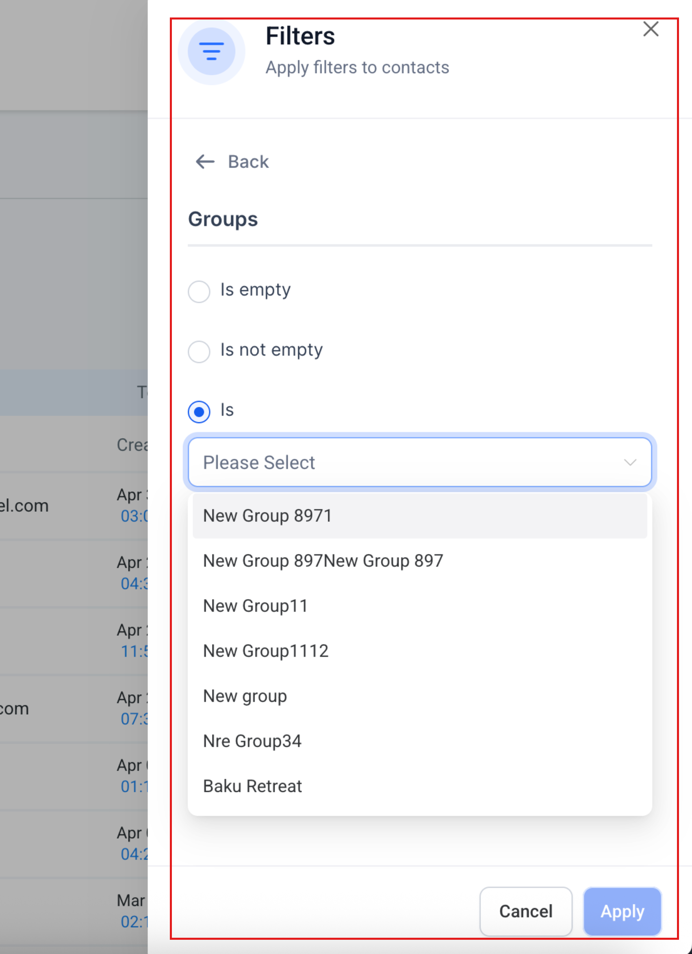This screenshot has width=692, height=954.
Task: Choose Baku Retreat group option
Action: (253, 786)
